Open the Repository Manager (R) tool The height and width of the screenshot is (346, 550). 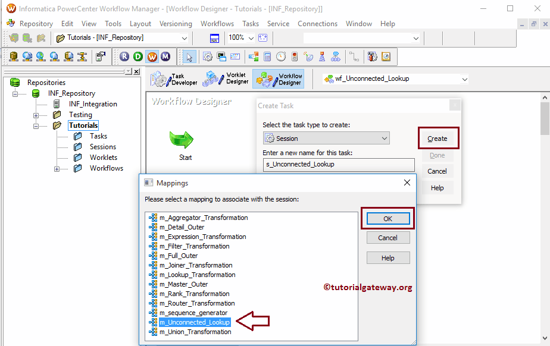point(124,56)
